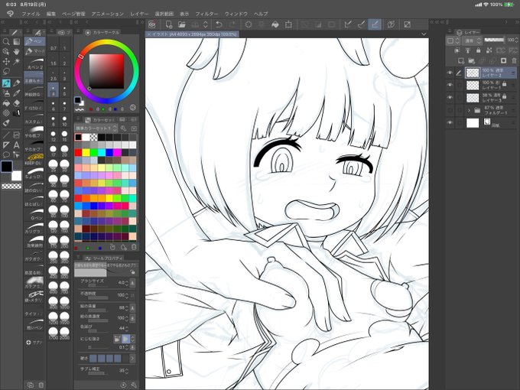Select the Hand move-view tool
This screenshot has height=390, width=520.
16,51
